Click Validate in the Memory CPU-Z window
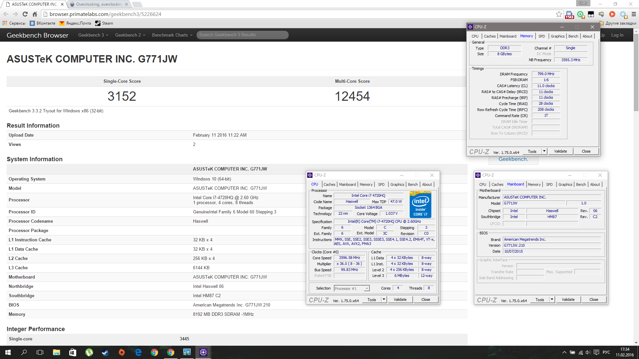The width and height of the screenshot is (639, 359). [560, 151]
